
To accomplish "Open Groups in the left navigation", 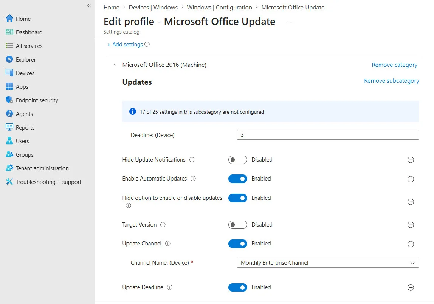I will pos(24,155).
